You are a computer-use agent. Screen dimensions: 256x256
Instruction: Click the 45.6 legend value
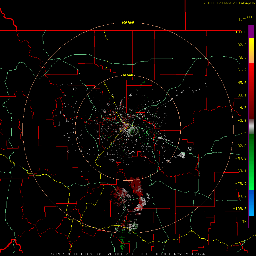pyautogui.click(x=242, y=82)
